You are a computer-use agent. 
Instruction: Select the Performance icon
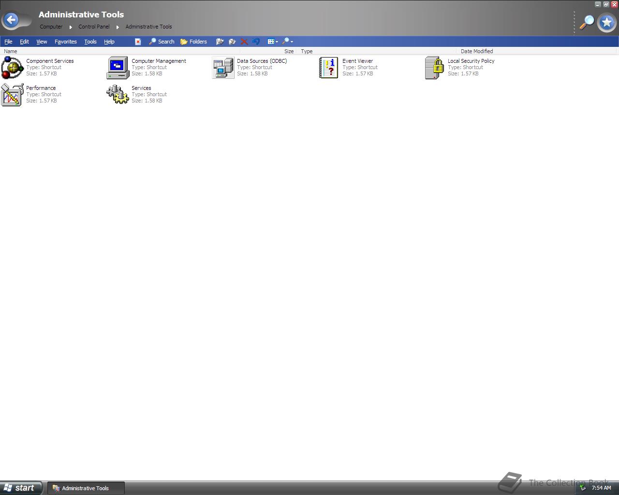click(13, 95)
